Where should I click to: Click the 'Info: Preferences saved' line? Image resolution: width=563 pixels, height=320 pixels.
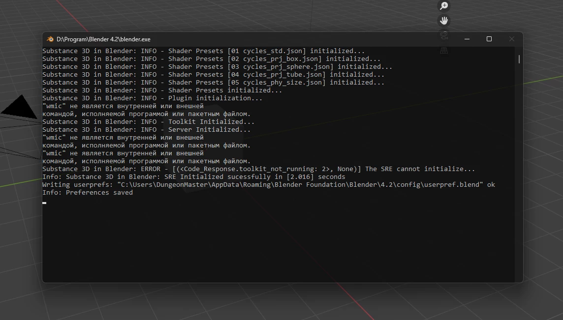[x=88, y=193]
